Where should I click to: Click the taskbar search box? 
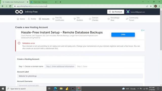click(26, 89)
